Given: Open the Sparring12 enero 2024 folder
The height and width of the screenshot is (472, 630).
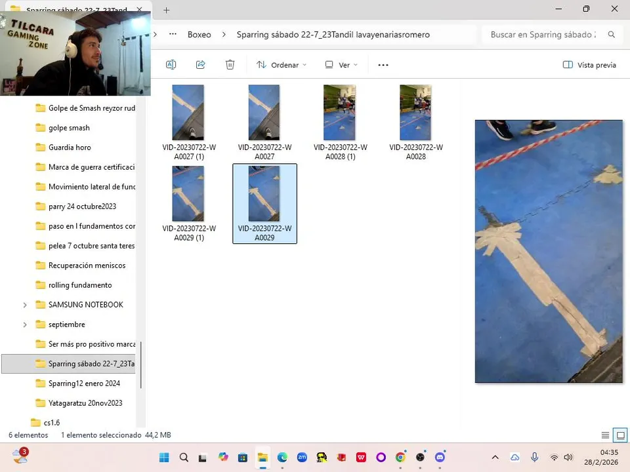Looking at the screenshot, I should 77,383.
